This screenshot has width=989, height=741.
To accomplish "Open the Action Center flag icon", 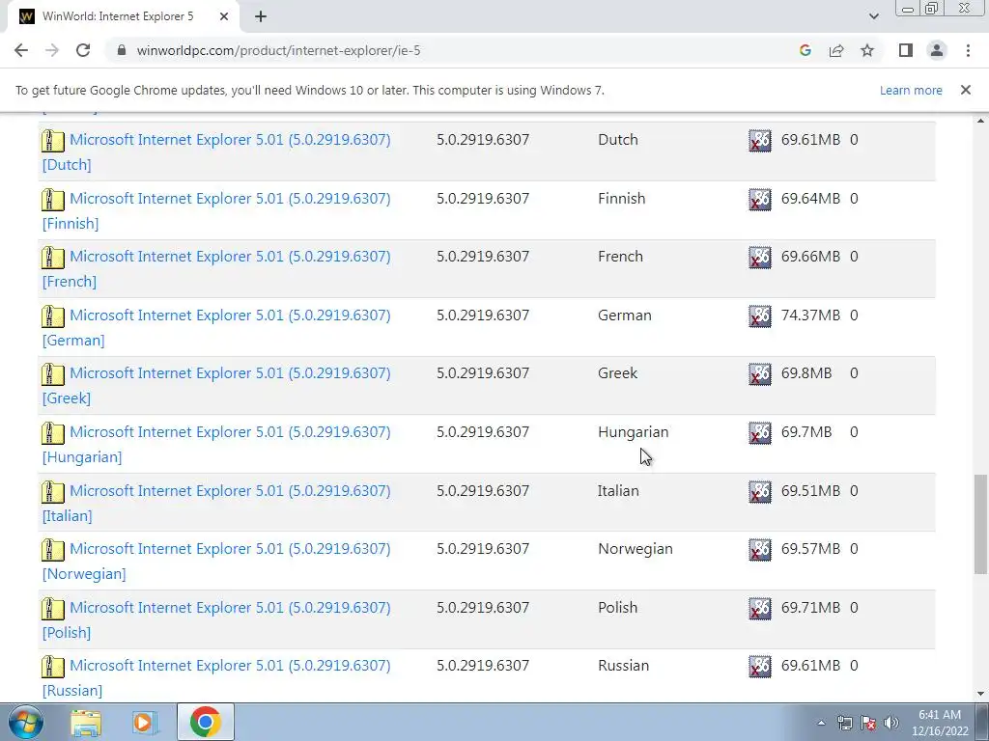I will pos(868,723).
